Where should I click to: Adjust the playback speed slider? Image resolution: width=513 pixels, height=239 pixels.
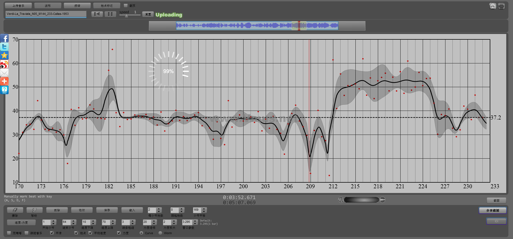coord(126,16)
